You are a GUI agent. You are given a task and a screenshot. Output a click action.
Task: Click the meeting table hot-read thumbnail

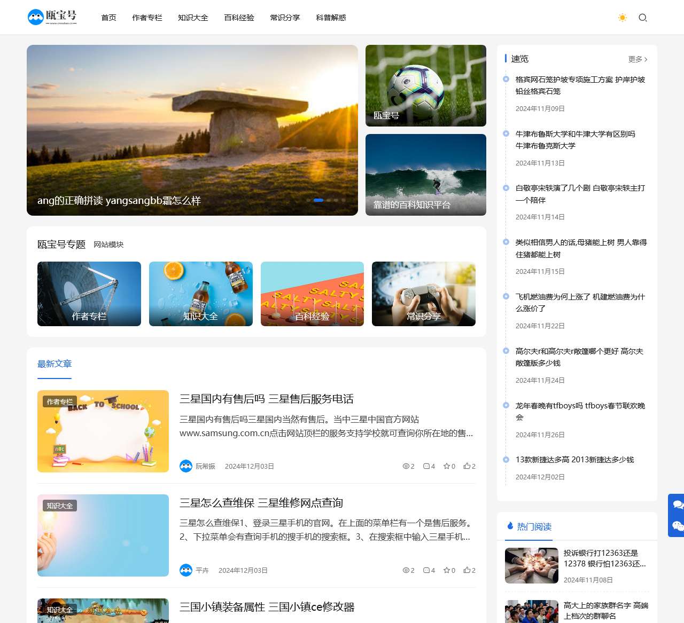tap(532, 565)
